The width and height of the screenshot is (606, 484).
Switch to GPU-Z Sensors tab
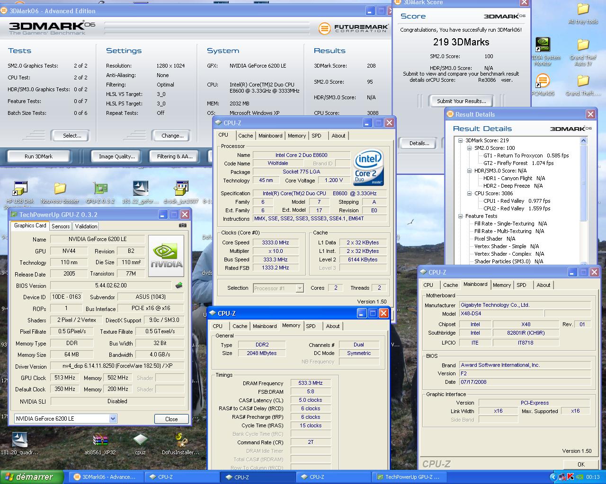click(x=61, y=226)
